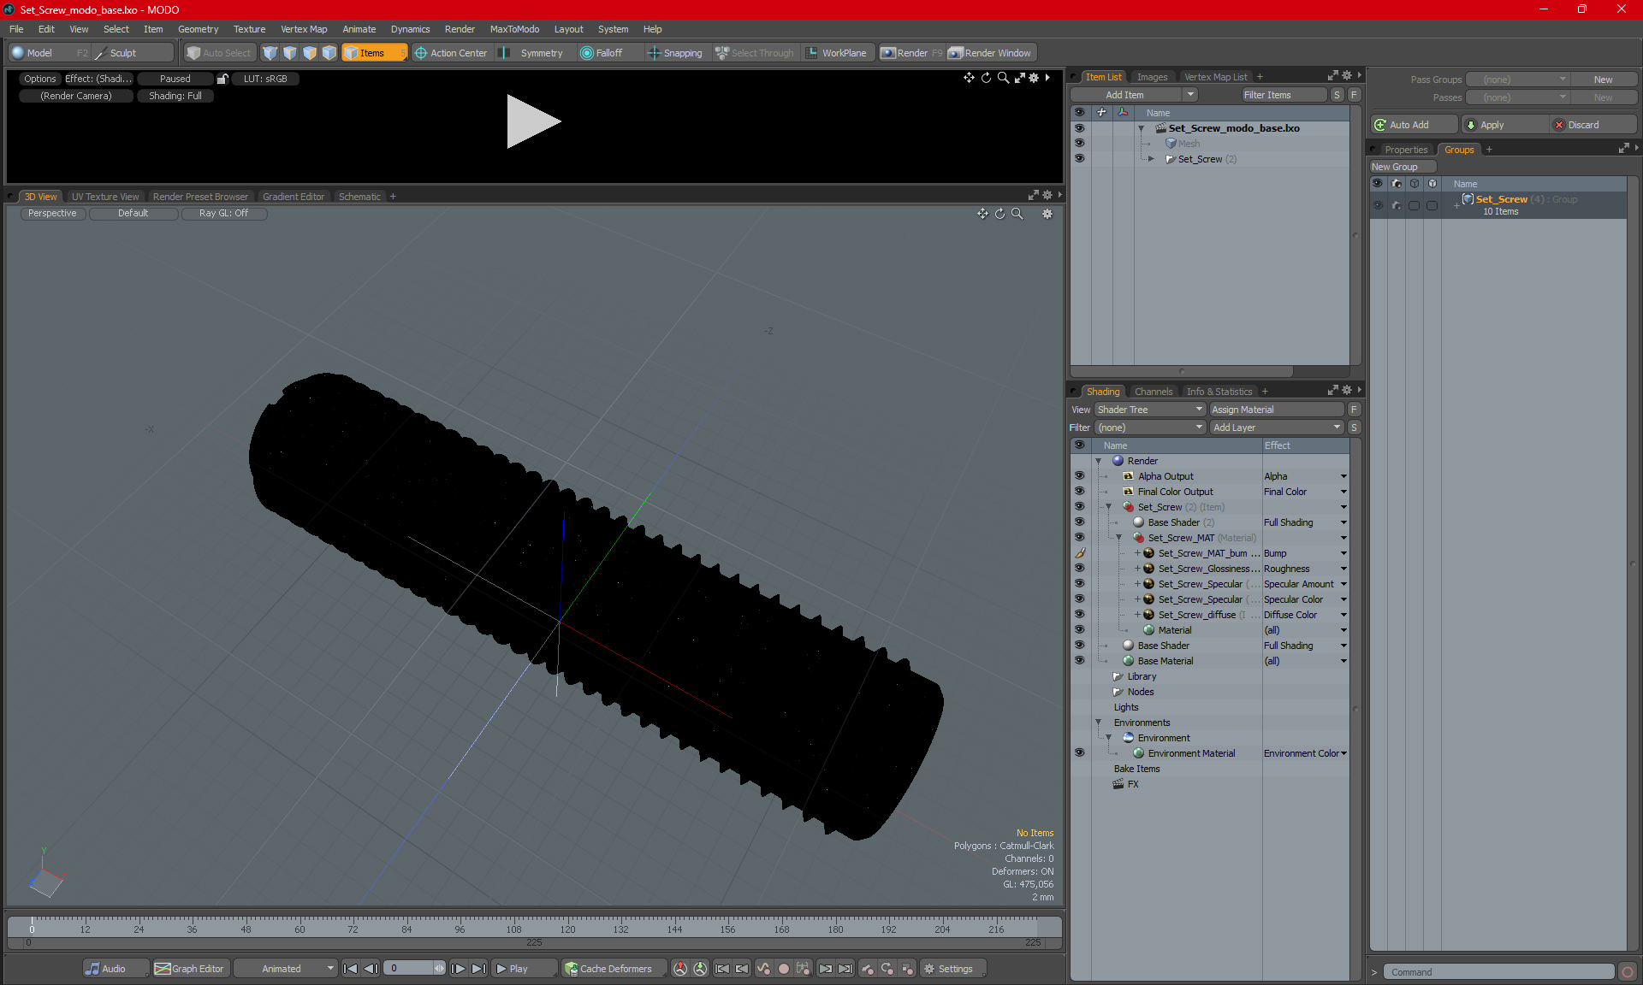Switch to the Images tab
Screen dimensions: 1643x985
pos(1152,77)
